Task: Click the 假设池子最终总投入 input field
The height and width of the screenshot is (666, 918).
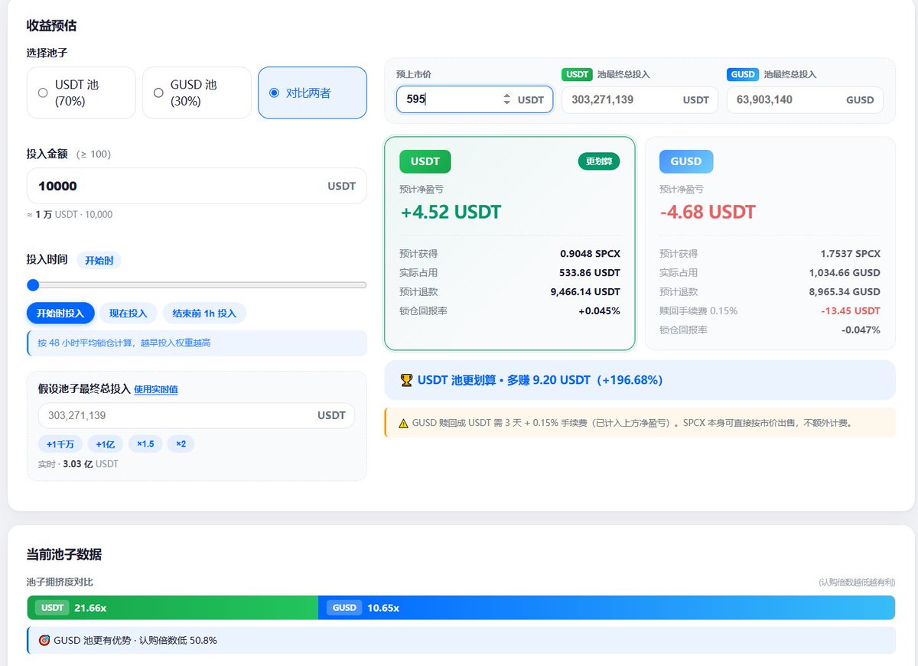Action: [197, 415]
